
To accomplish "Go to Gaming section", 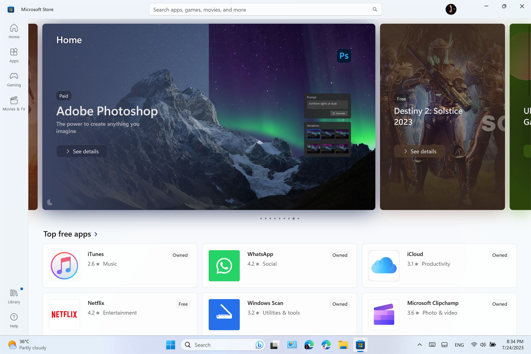I will 14,79.
